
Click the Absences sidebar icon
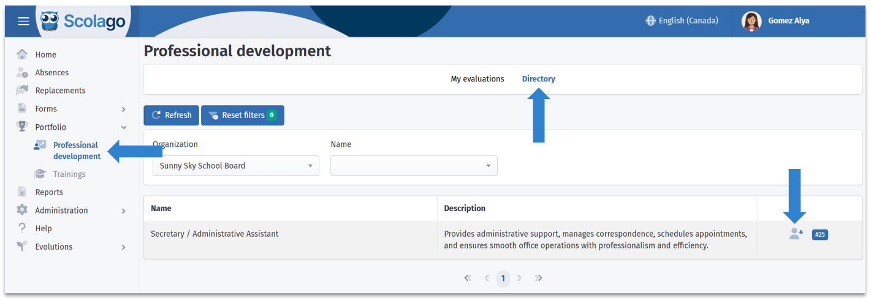click(x=22, y=72)
